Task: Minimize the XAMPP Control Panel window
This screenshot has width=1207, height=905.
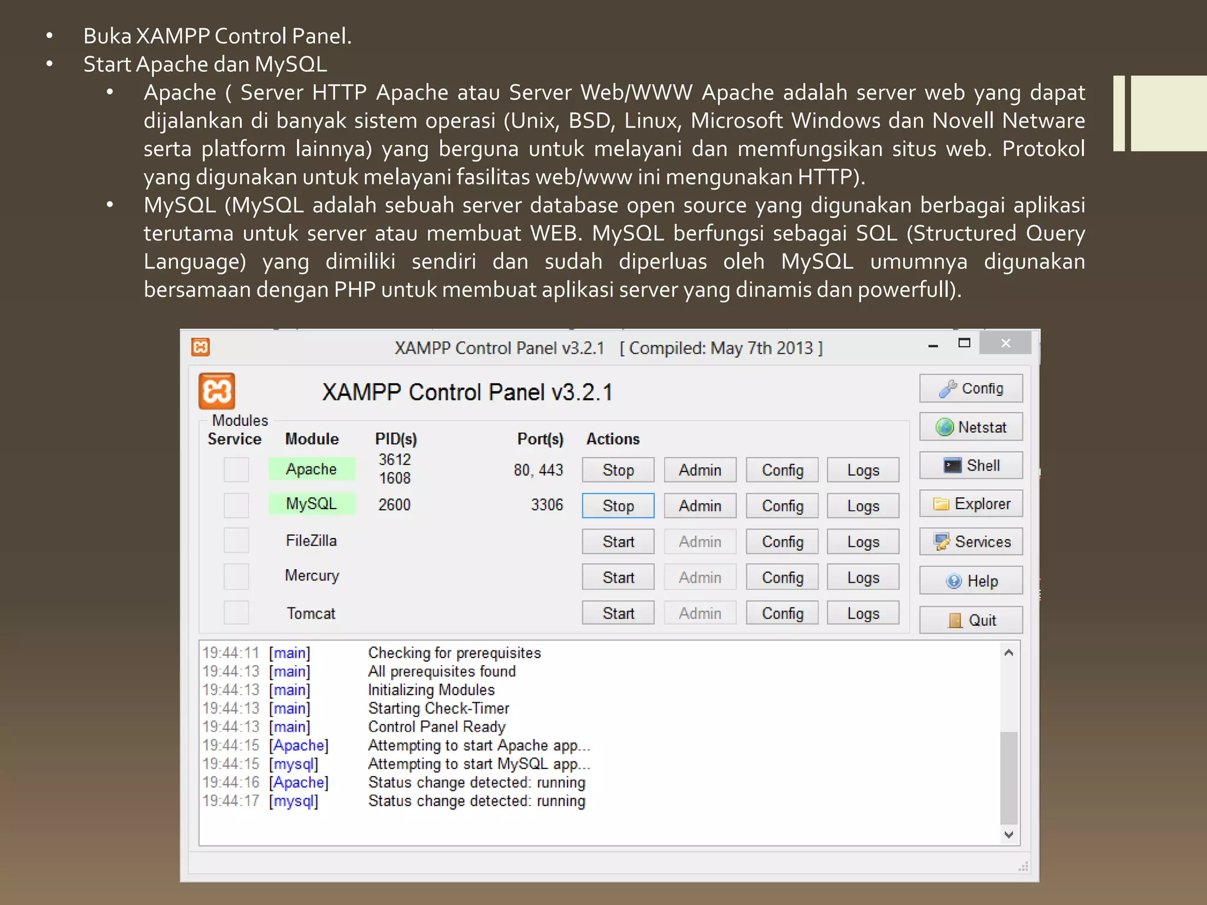Action: (933, 346)
